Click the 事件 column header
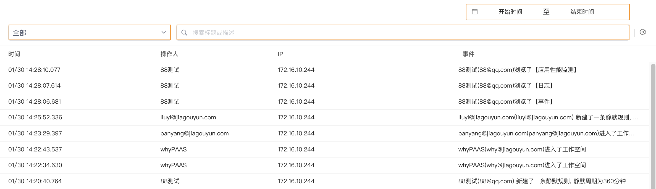 [x=468, y=54]
